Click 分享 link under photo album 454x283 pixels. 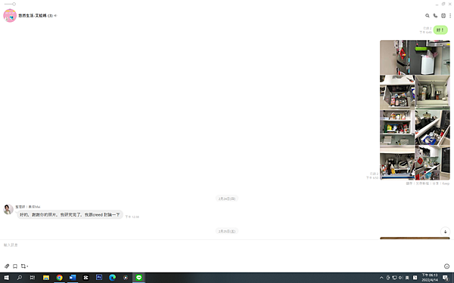[436, 183]
